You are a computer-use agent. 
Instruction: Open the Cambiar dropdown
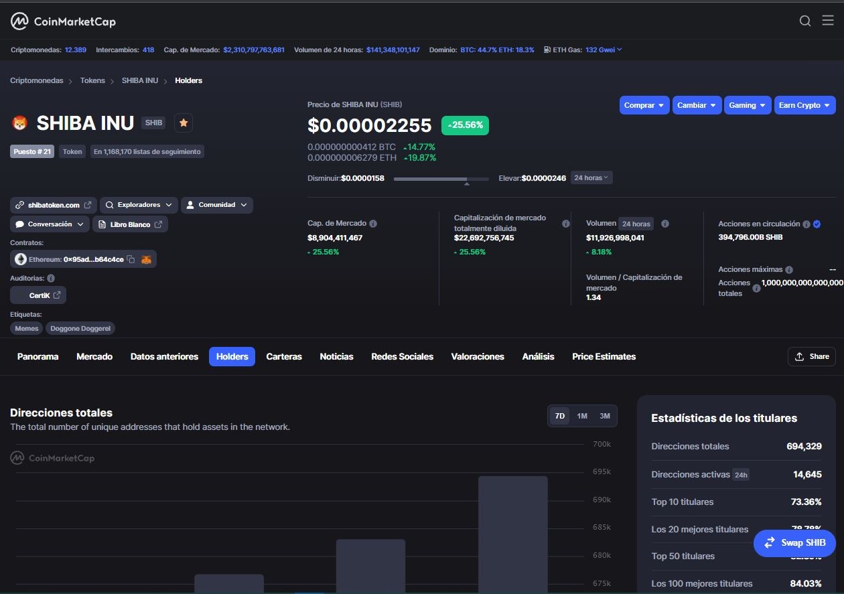point(697,105)
